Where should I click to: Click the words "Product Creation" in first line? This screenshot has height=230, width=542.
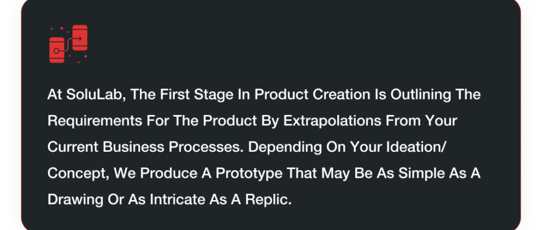312,94
